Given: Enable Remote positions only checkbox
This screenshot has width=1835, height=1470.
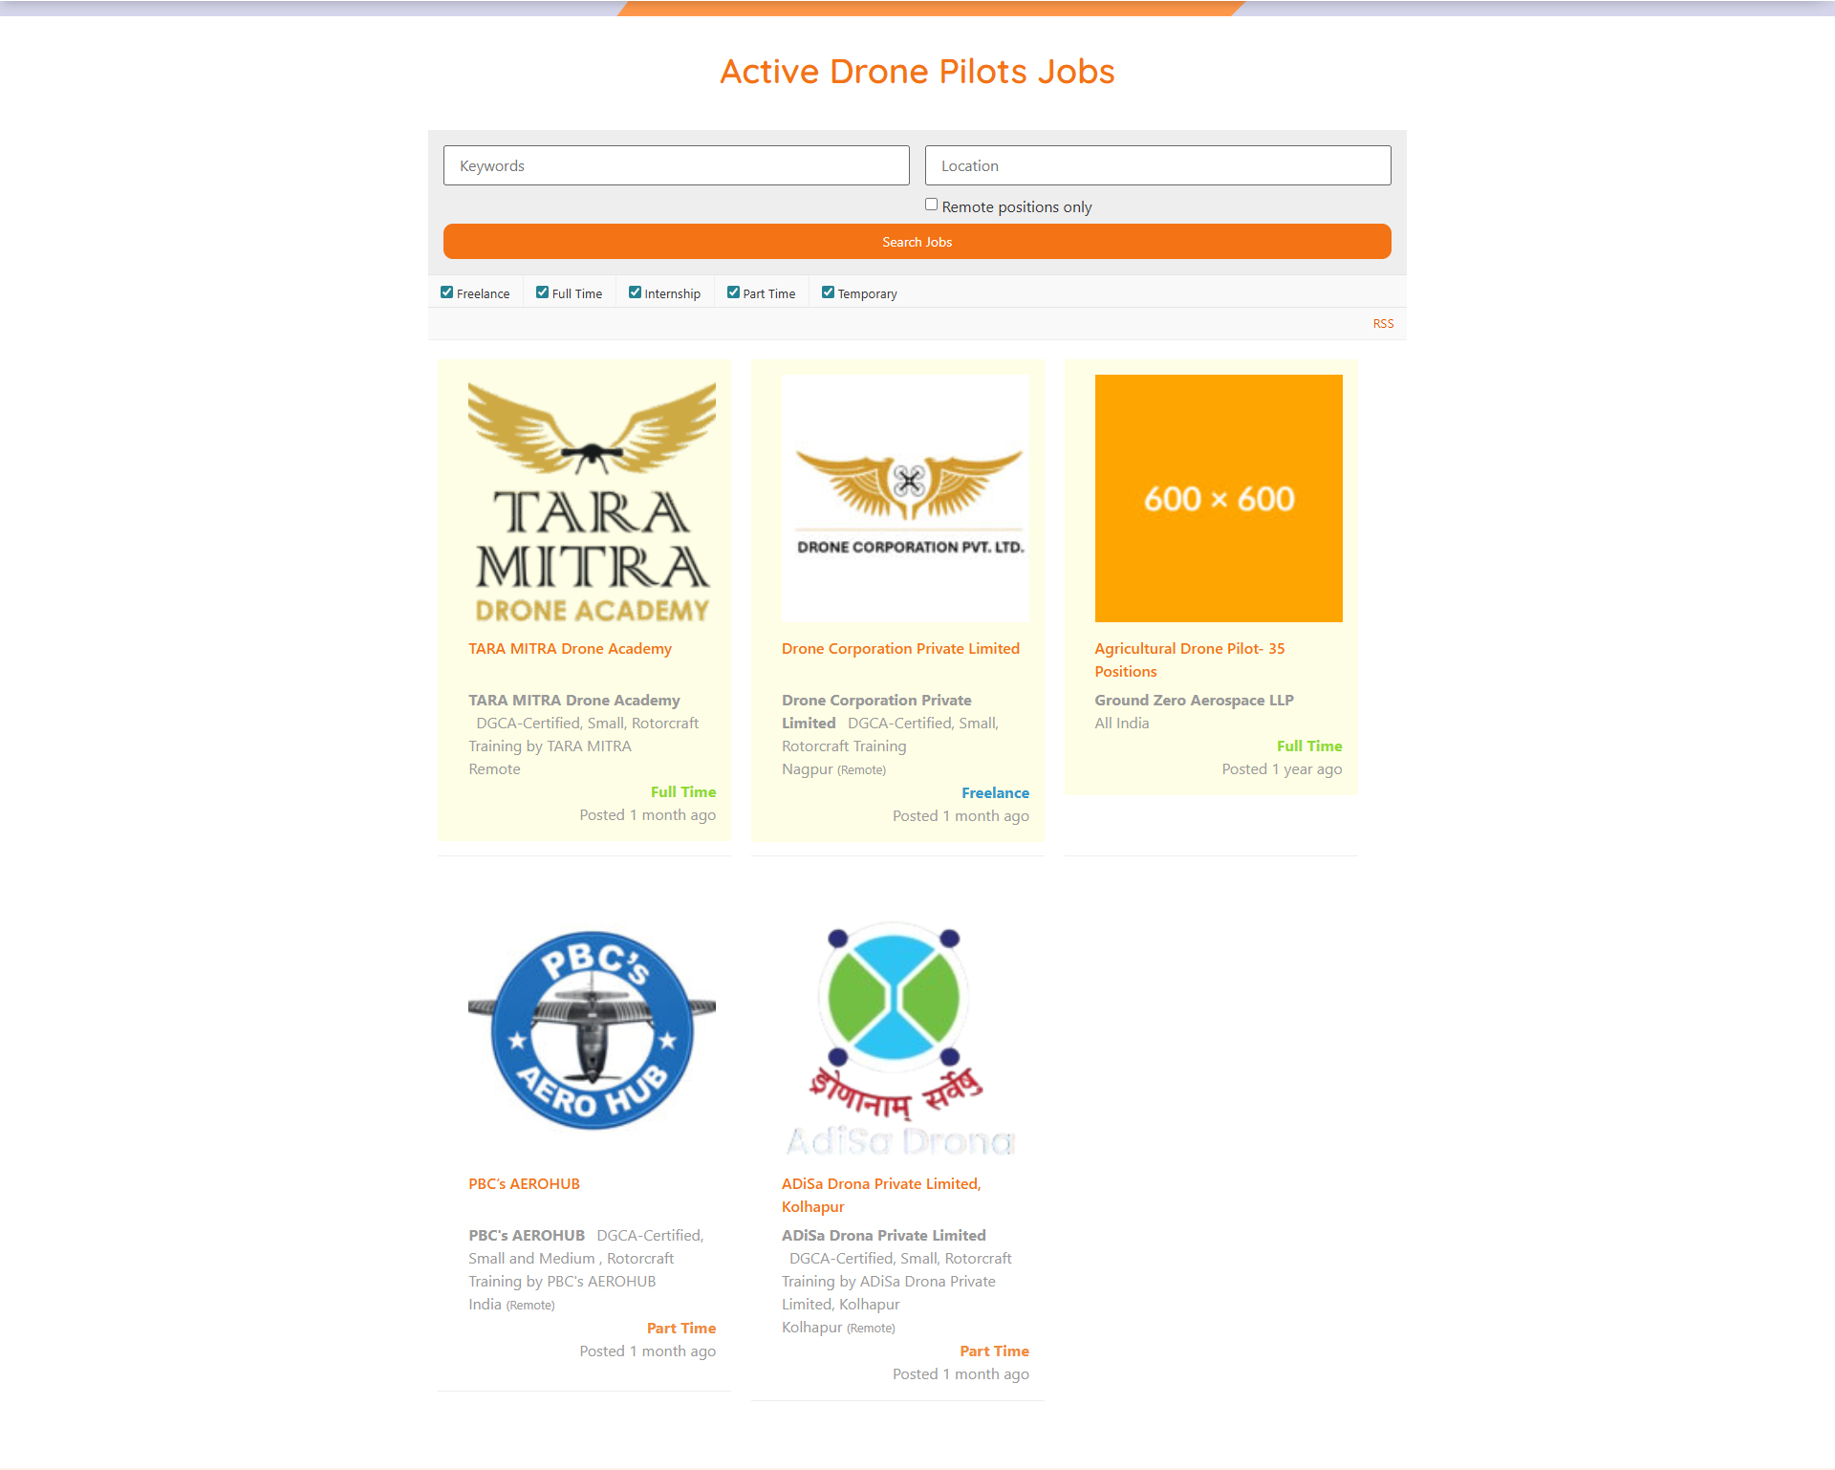Looking at the screenshot, I should [x=931, y=205].
